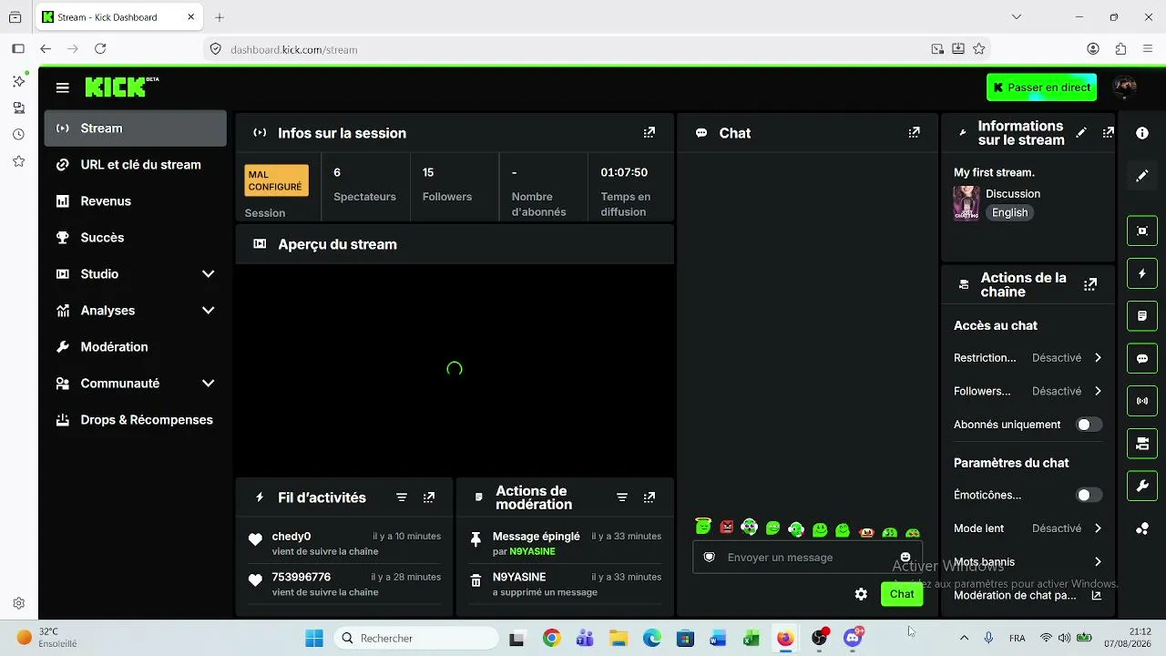Click the chedy0 follower entry
Image resolution: width=1166 pixels, height=656 pixels.
pyautogui.click(x=344, y=543)
